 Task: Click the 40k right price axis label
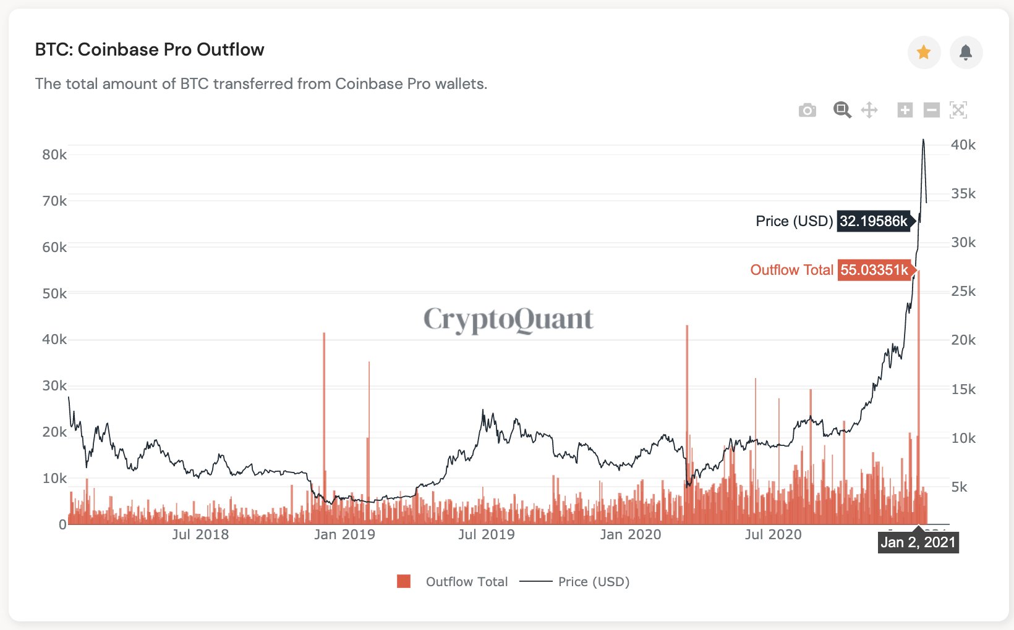[x=963, y=145]
